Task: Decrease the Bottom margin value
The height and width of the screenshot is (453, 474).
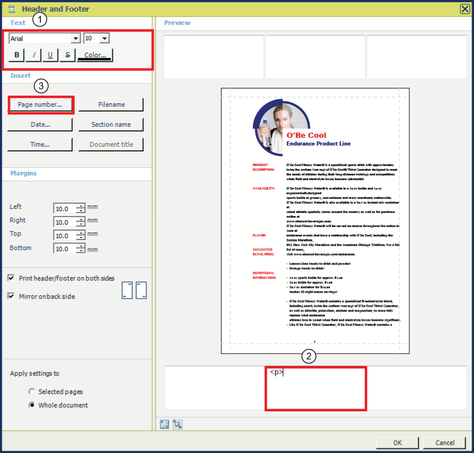Action: pyautogui.click(x=81, y=251)
